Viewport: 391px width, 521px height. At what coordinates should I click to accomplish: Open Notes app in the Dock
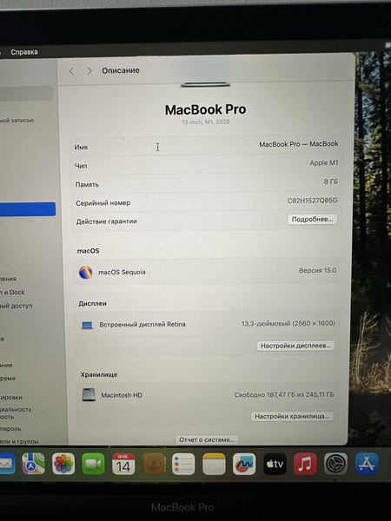(214, 464)
